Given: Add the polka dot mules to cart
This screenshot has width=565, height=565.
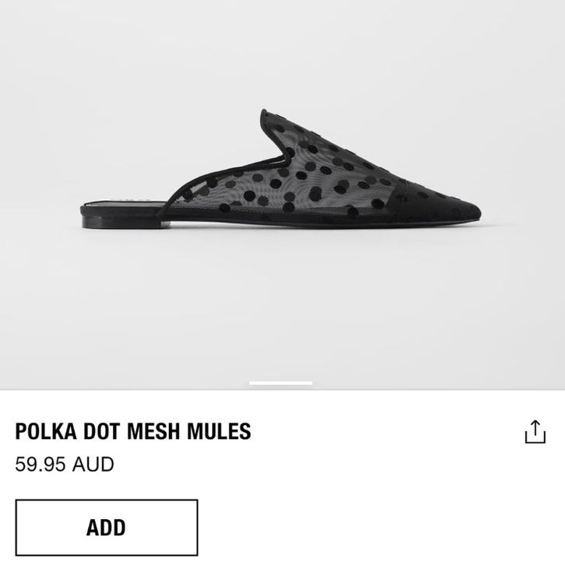Looking at the screenshot, I should 107,528.
